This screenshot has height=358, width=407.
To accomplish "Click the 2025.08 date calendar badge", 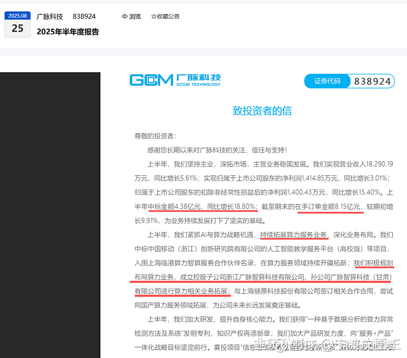I will (x=17, y=24).
